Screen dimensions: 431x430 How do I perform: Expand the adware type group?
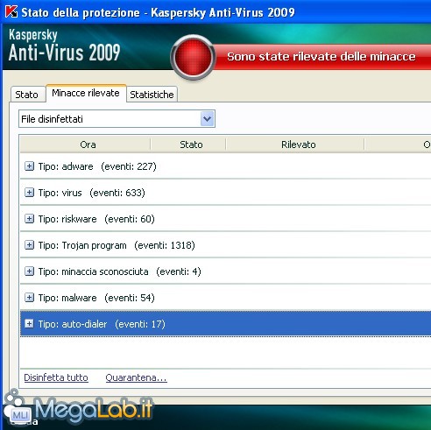coord(29,166)
